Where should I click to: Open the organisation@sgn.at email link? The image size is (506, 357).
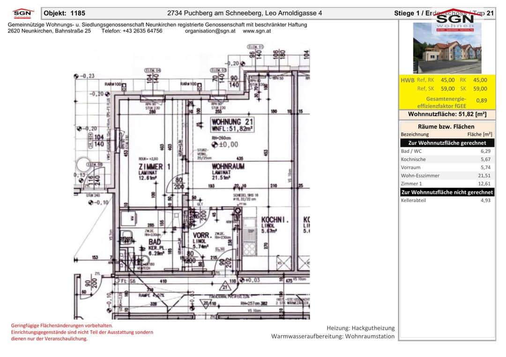click(x=210, y=31)
